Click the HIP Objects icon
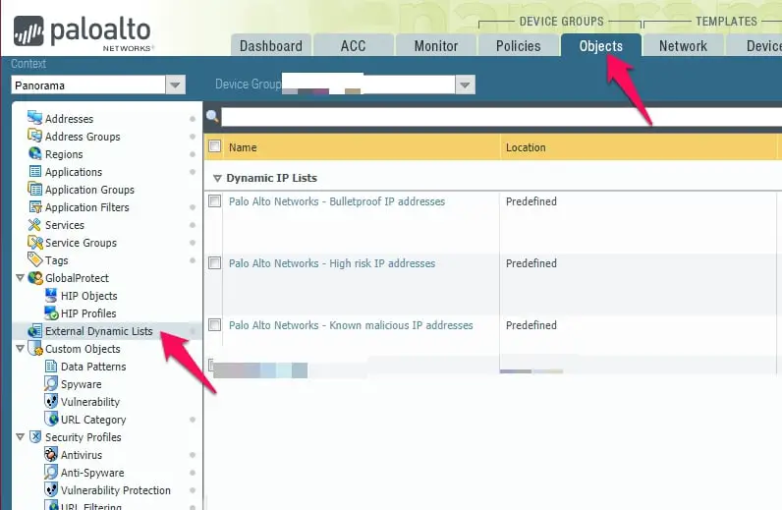Image resolution: width=782 pixels, height=510 pixels. [51, 296]
